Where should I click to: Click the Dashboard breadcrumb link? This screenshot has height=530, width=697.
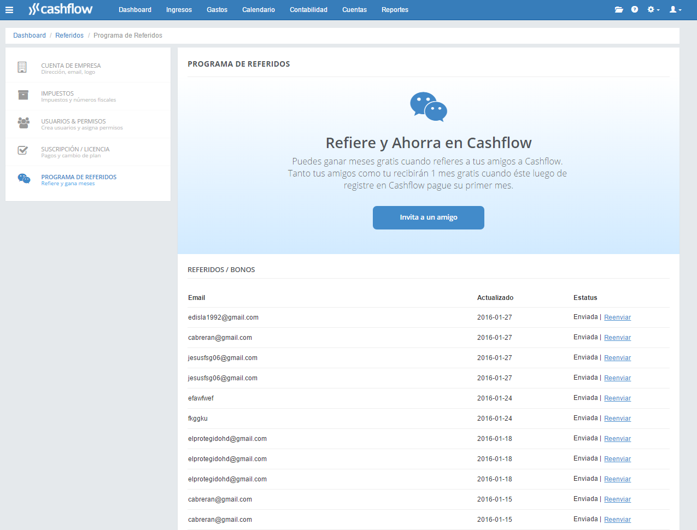pos(30,36)
